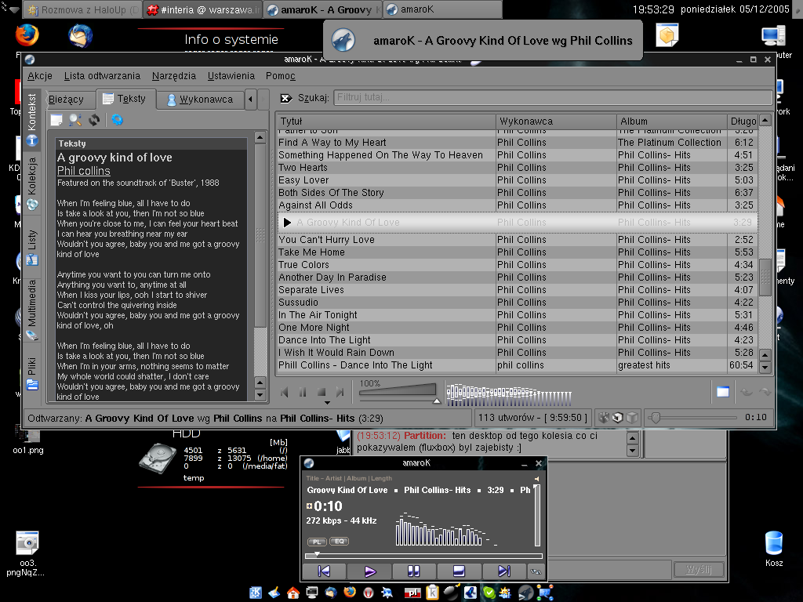
Task: Toggle player window icon in main toolbar
Action: click(722, 392)
